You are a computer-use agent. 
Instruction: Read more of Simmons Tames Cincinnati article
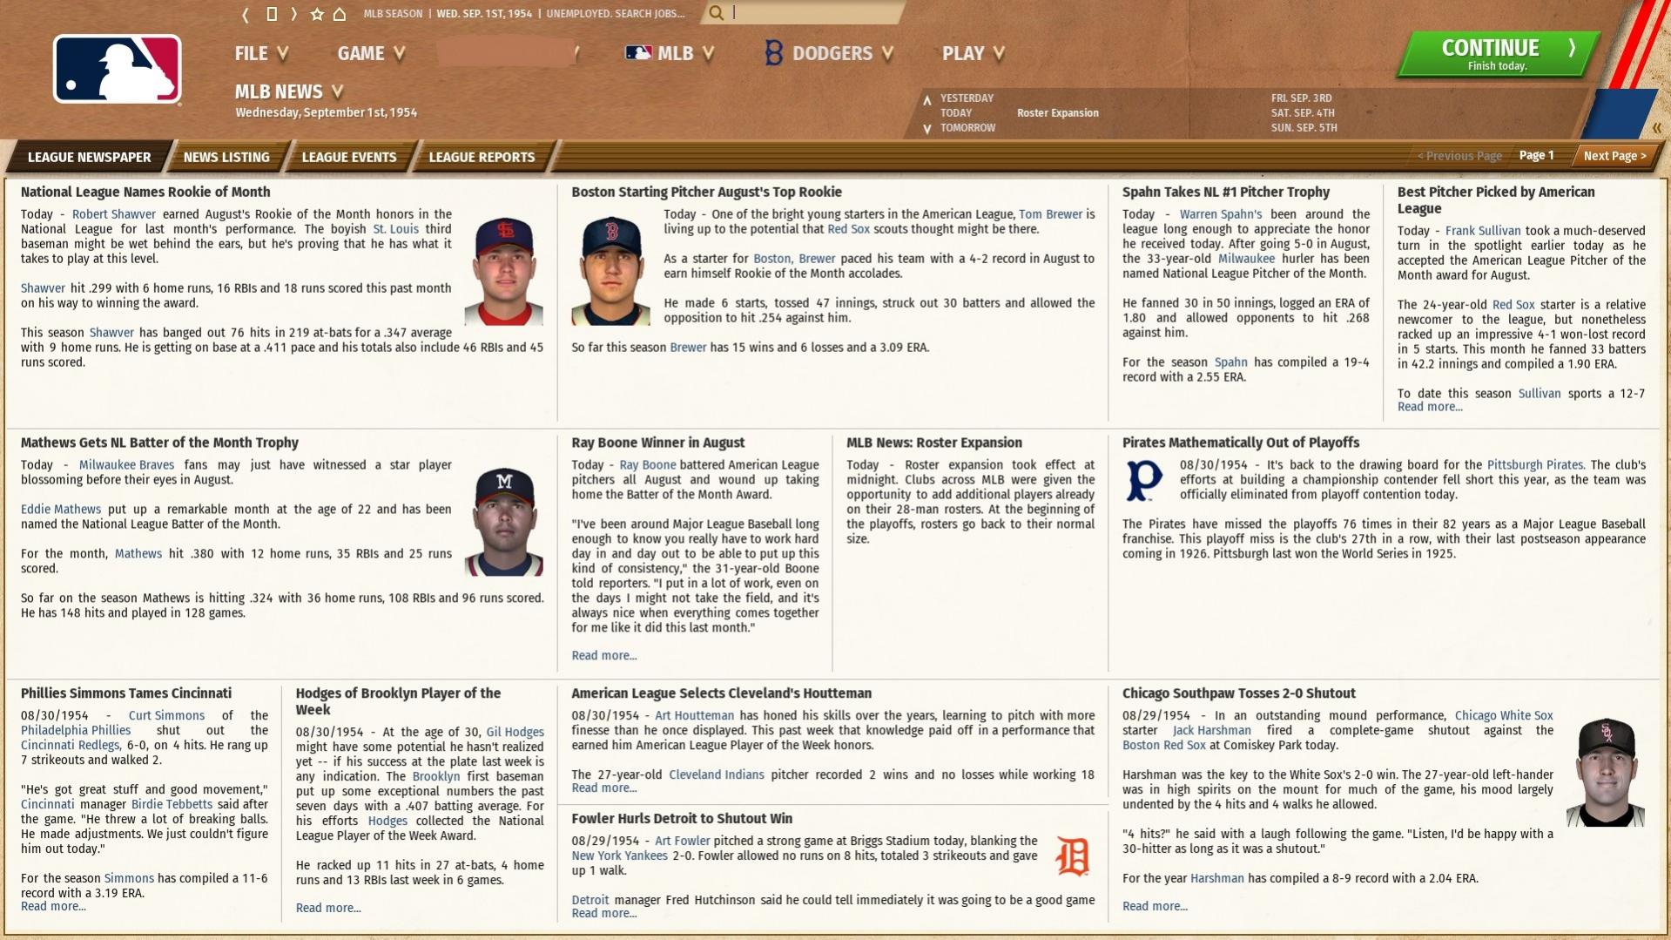[53, 907]
